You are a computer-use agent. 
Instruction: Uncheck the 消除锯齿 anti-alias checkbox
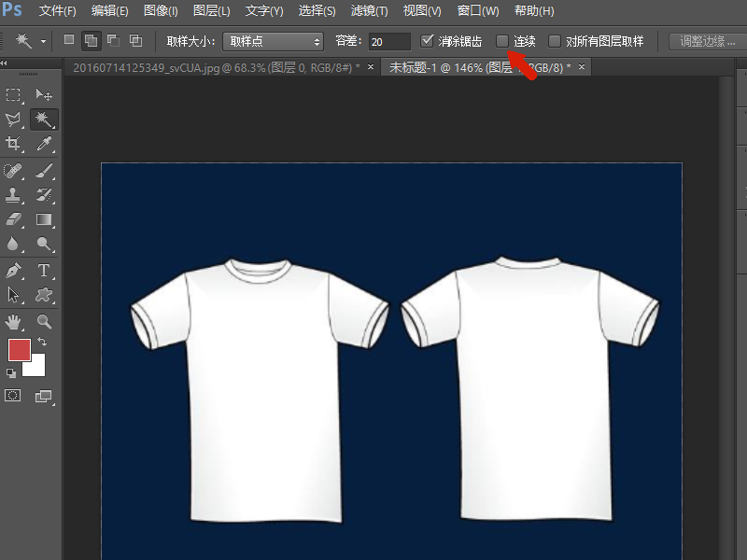428,41
